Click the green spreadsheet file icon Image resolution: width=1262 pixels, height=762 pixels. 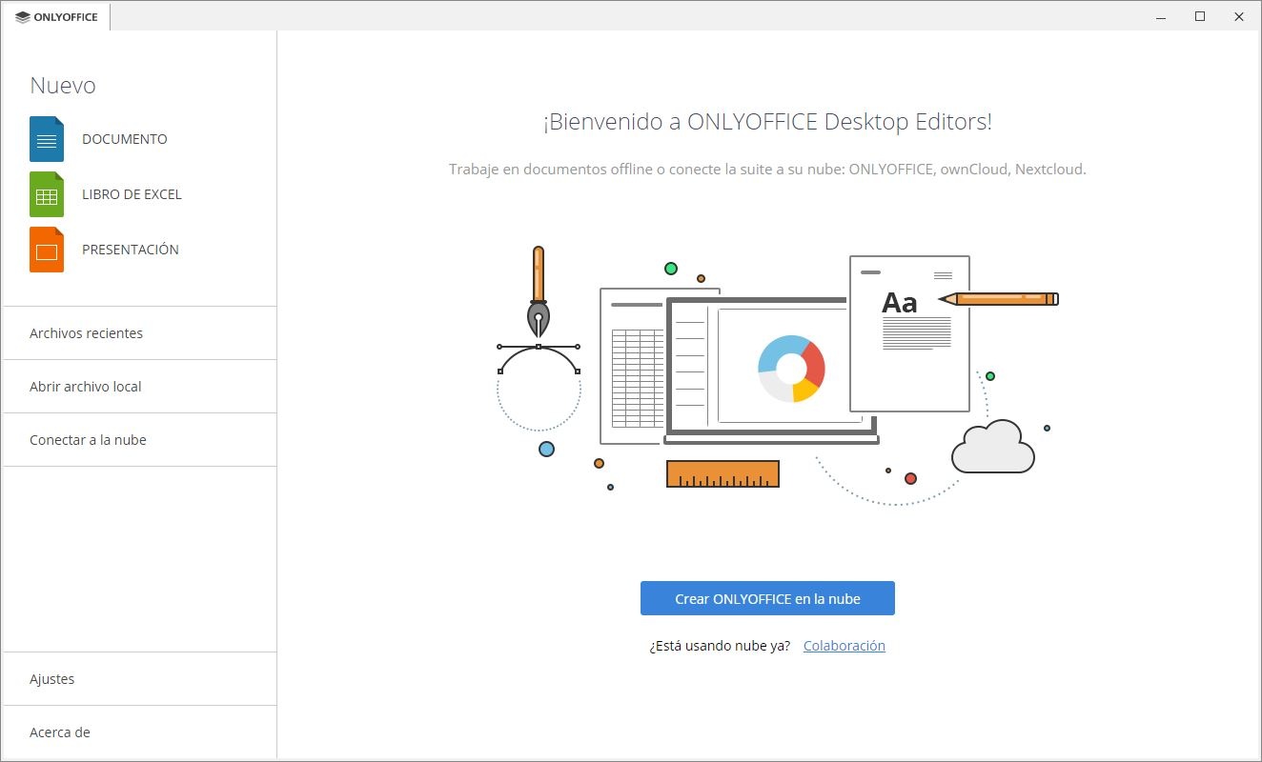47,194
